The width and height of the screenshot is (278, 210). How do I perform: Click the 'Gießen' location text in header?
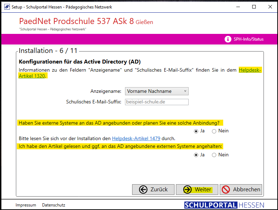point(144,22)
